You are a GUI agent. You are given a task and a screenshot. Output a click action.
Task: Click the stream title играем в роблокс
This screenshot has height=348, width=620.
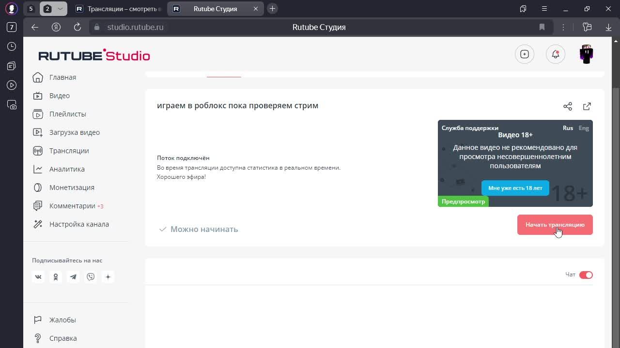[x=237, y=105]
